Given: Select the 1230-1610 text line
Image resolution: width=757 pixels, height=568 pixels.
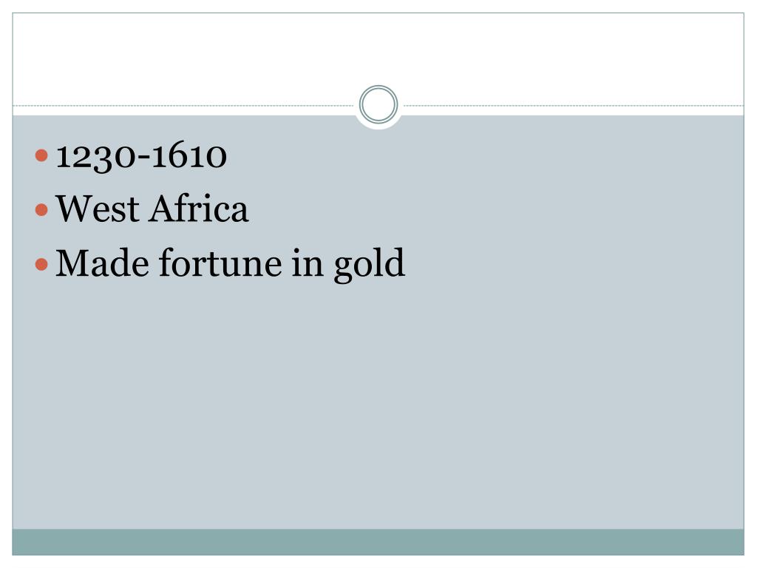Looking at the screenshot, I should coord(141,155).
